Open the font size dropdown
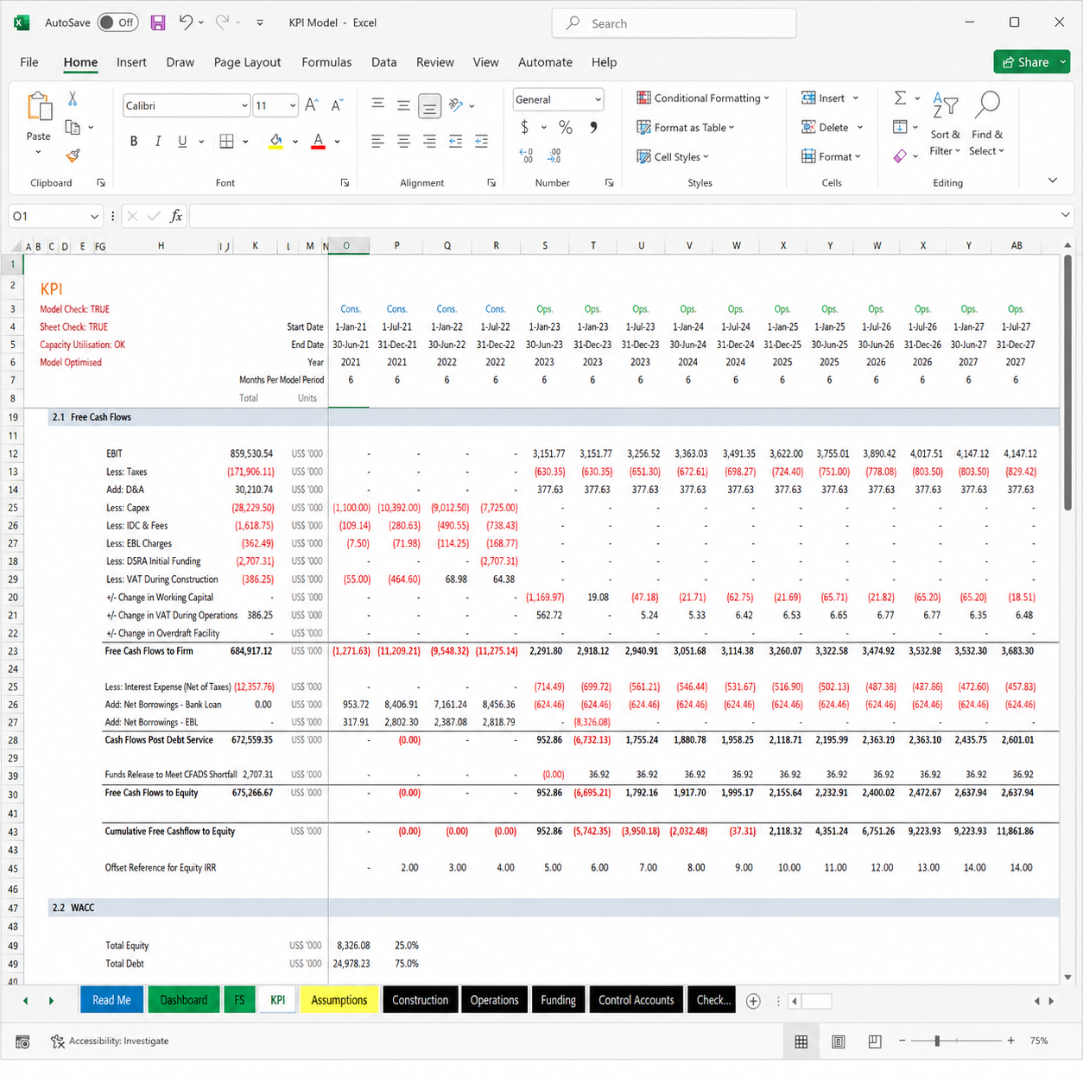This screenshot has width=1083, height=1083. click(x=293, y=105)
